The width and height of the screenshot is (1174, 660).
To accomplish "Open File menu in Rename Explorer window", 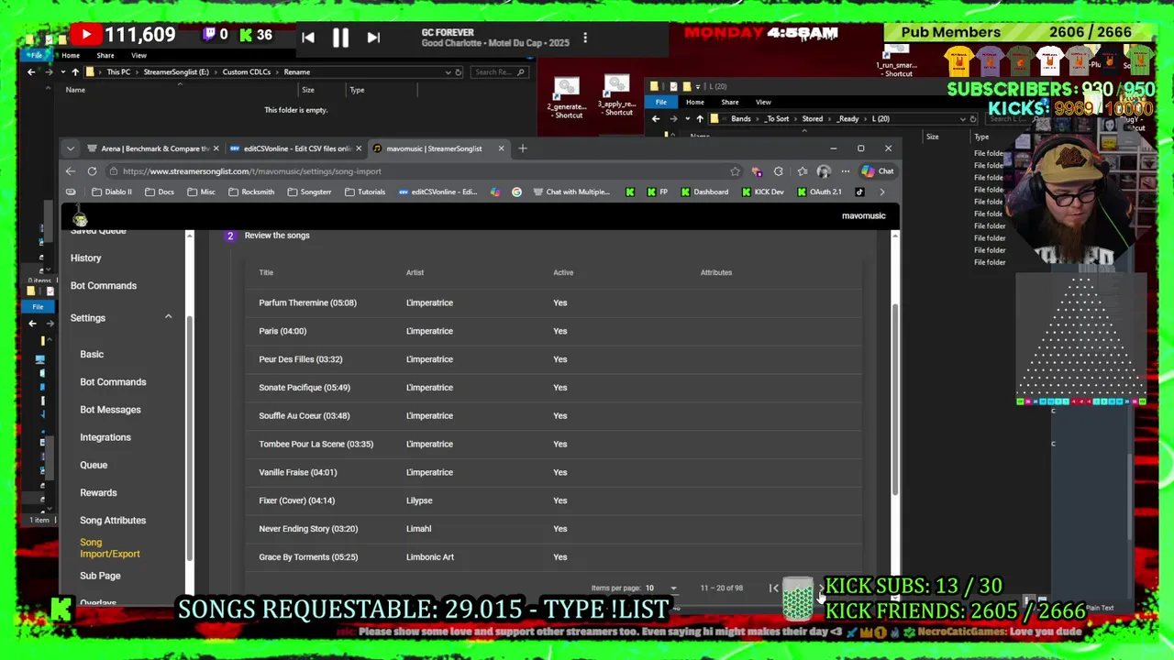I will [x=37, y=55].
